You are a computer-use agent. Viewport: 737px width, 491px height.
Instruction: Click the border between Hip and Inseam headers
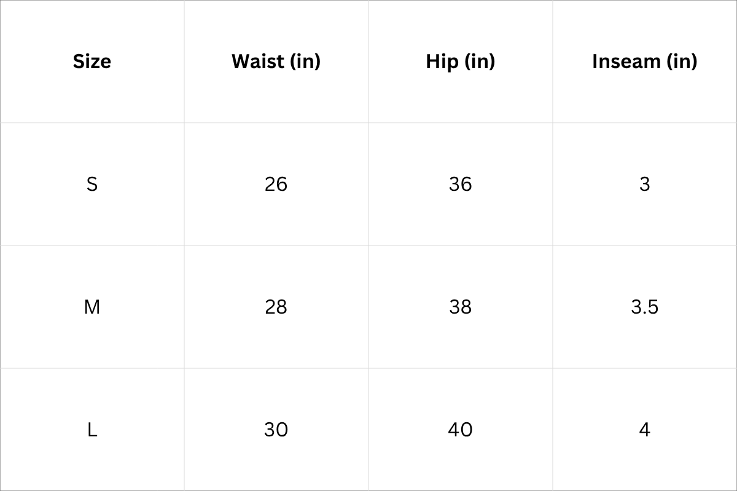553,61
